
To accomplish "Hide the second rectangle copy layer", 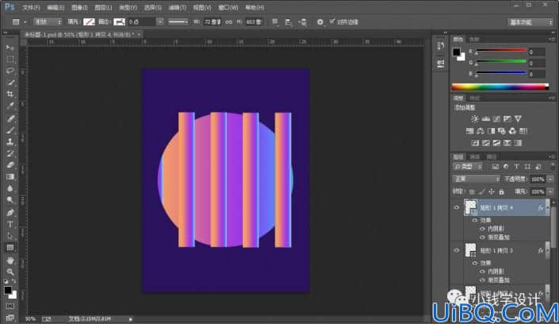I will click(457, 250).
